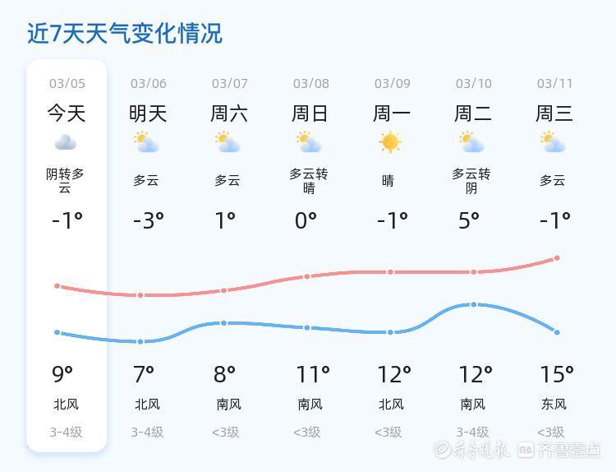Click the 周二 weather icon
The image size is (616, 472).
tap(471, 143)
